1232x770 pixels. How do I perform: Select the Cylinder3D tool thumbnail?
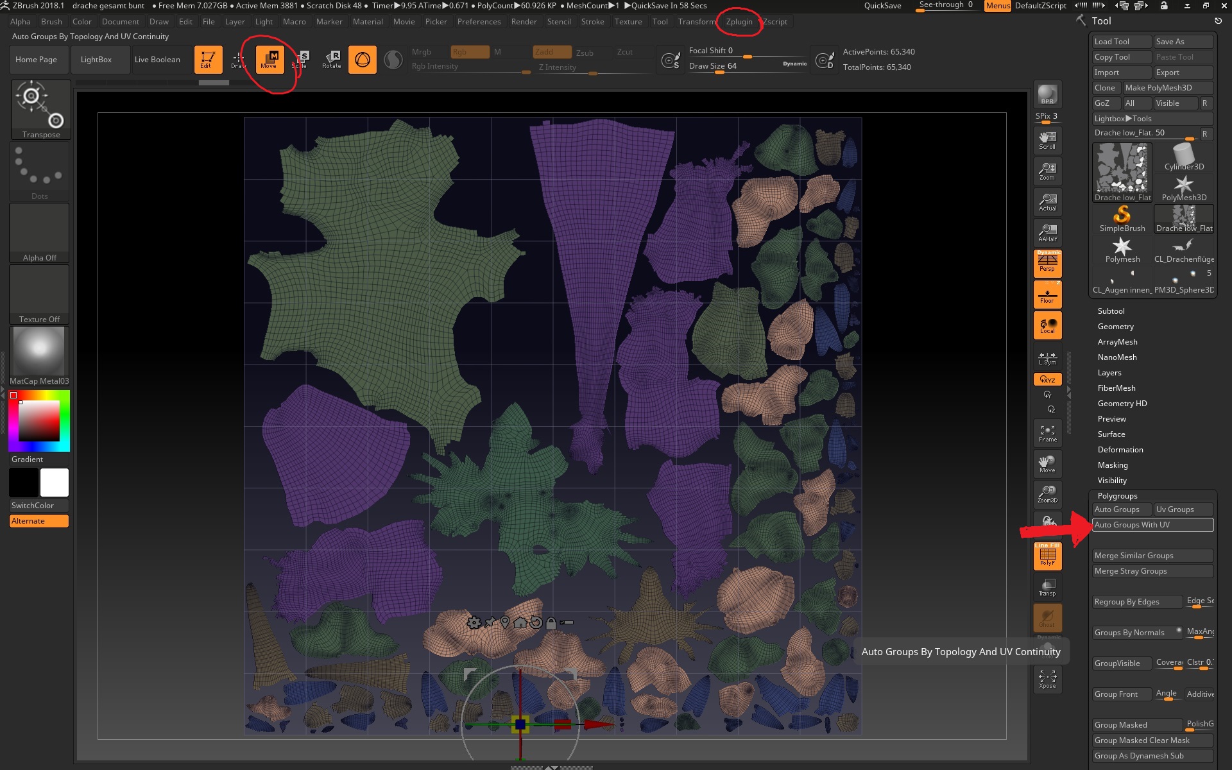1183,158
